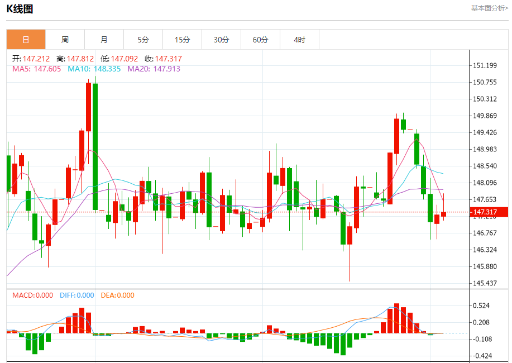Open the 15分 interval tab

pos(182,40)
